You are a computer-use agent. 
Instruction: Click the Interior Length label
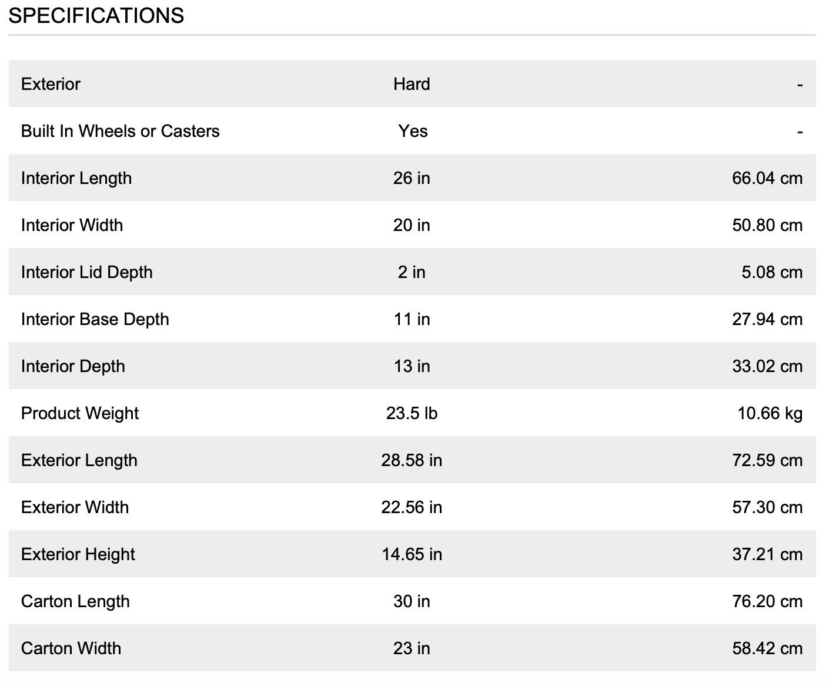[76, 178]
